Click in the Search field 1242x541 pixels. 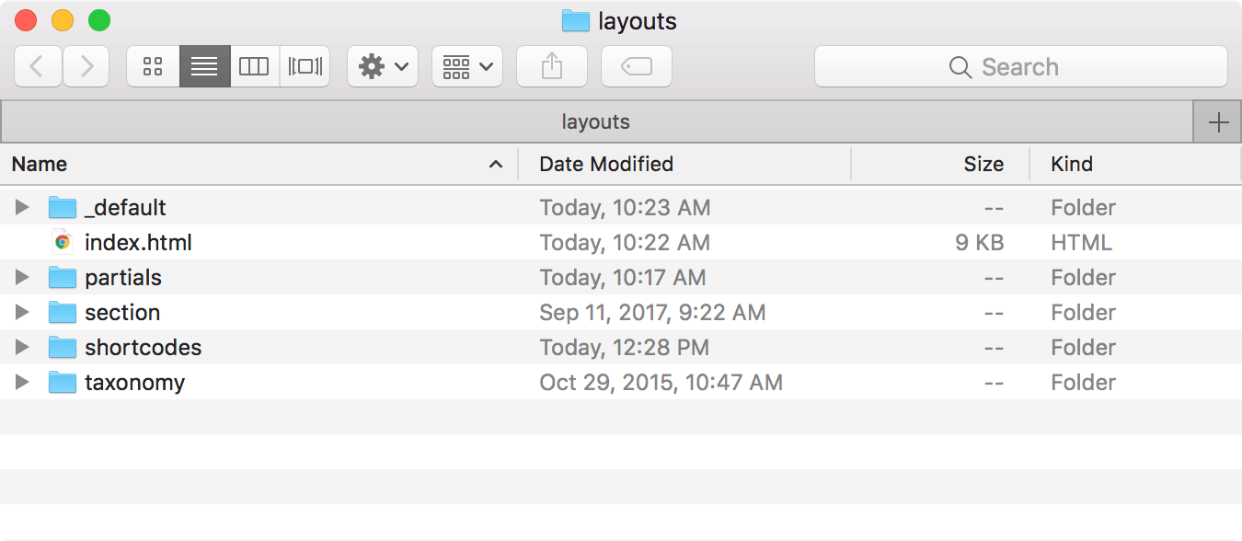pos(1020,67)
